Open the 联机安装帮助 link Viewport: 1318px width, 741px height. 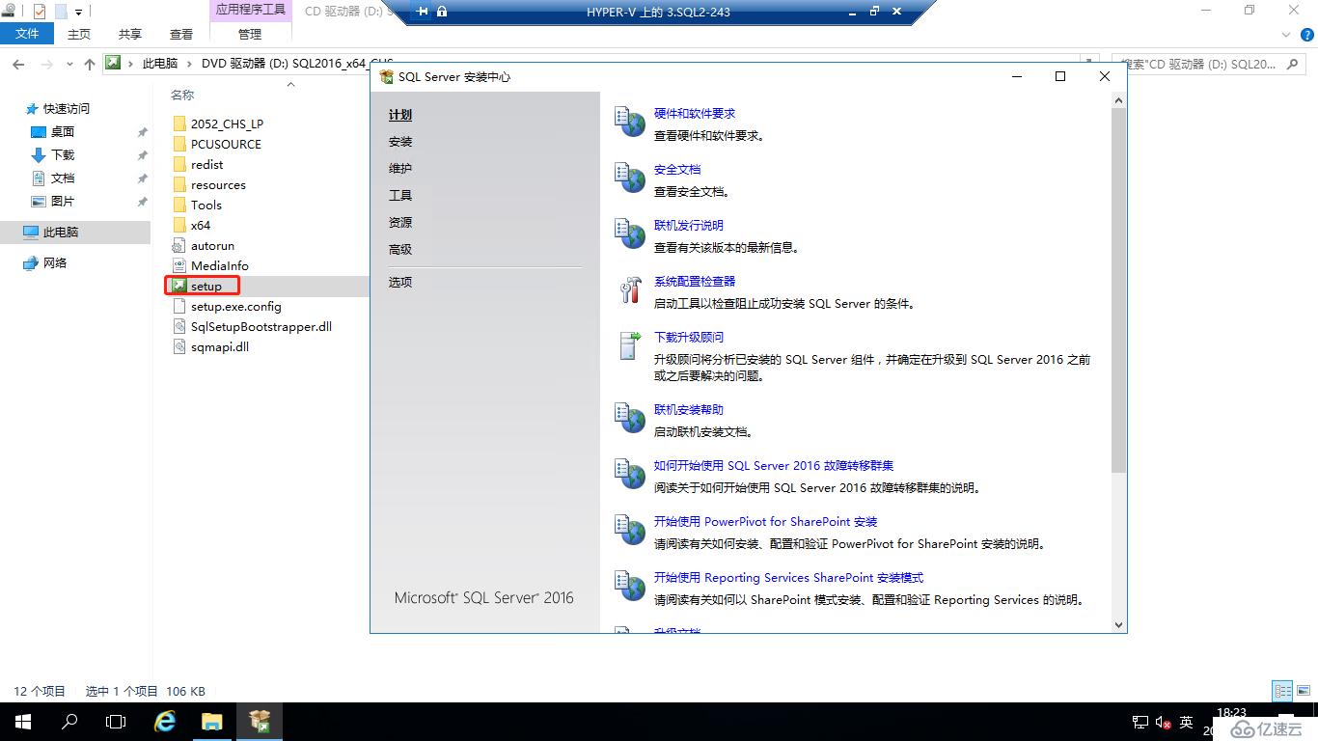689,410
